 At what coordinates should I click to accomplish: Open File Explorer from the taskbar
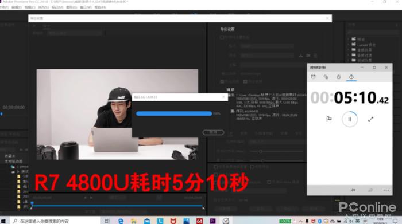click(134, 221)
